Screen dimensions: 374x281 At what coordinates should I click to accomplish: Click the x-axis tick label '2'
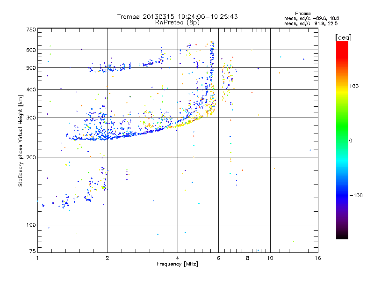pyautogui.click(x=108, y=258)
